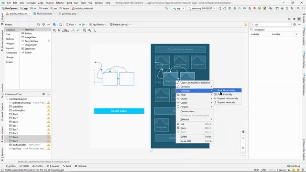The height and width of the screenshot is (172, 306).
Task: Select startGameBtn in Component Tree
Action: click(x=19, y=145)
